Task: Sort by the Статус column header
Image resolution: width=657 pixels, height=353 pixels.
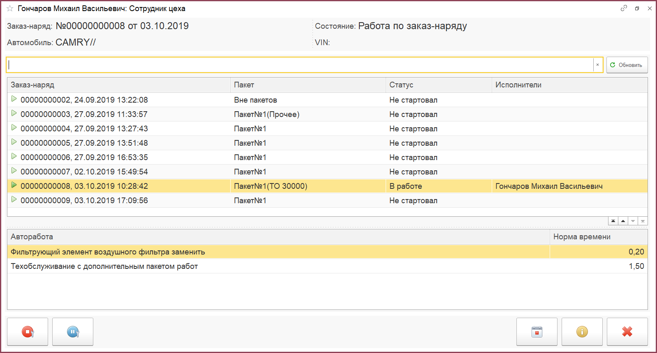Action: click(x=439, y=85)
